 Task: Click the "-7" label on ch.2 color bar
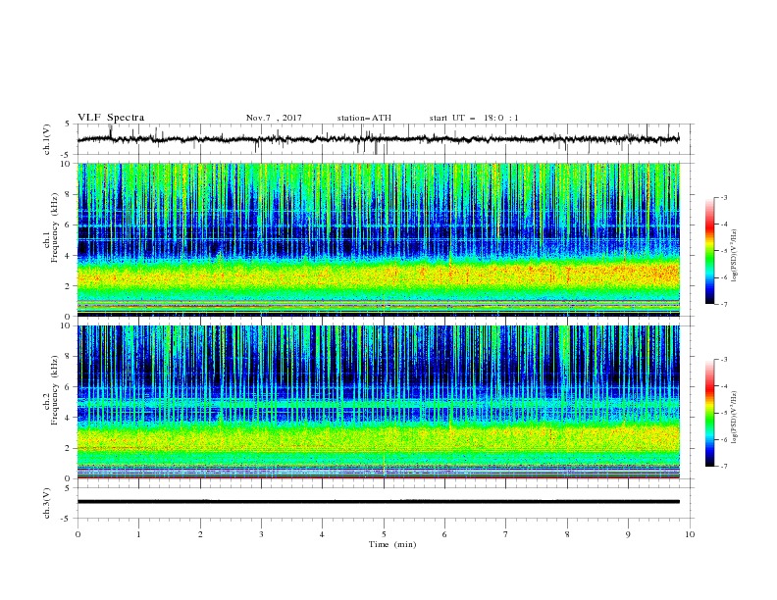pos(723,467)
